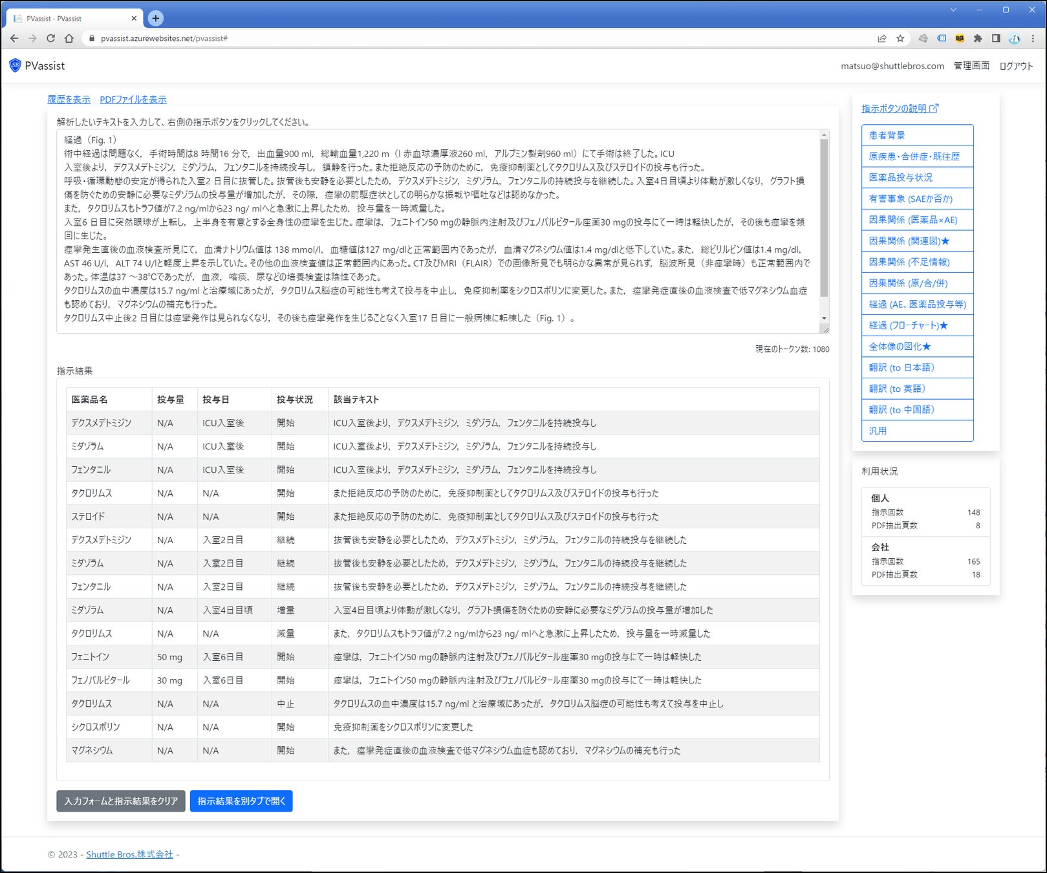Click 翻訳 (to 英語) button

click(x=917, y=389)
